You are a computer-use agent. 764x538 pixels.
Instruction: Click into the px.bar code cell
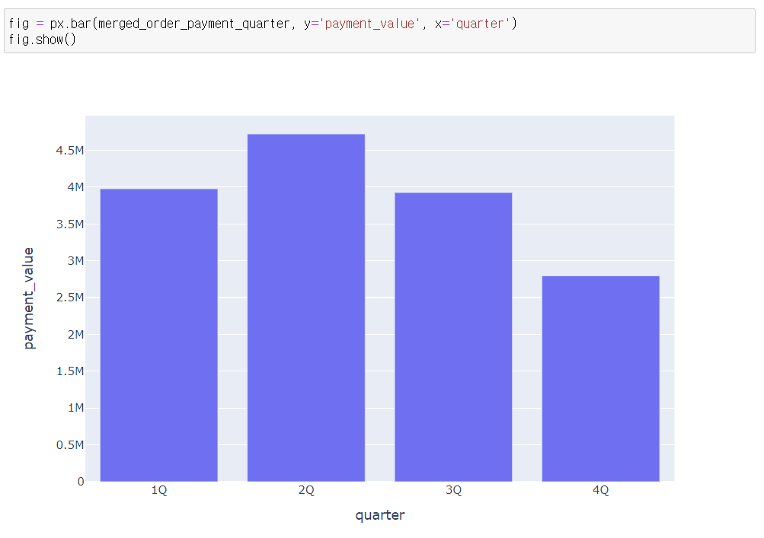coord(379,31)
